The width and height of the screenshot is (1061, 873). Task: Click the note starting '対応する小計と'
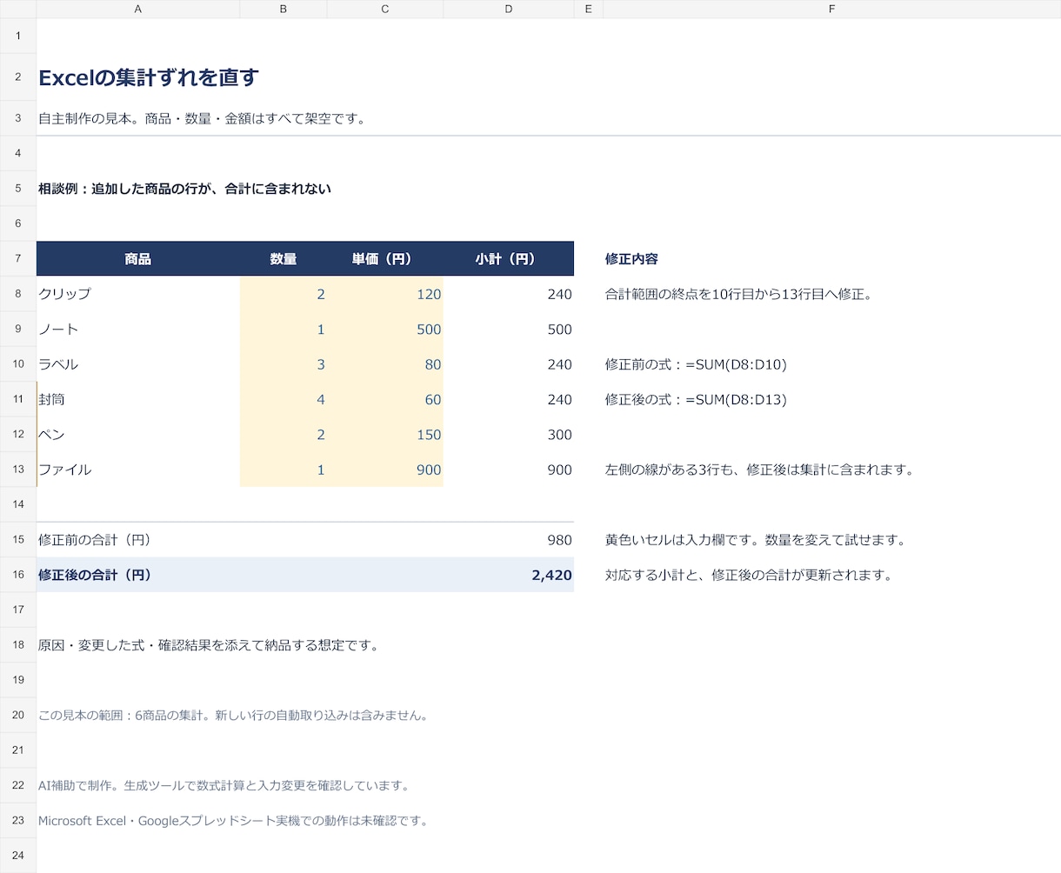749,575
